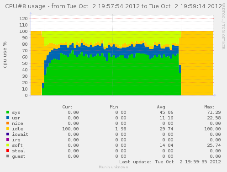The image size is (227, 172).
Task: Click the cpu use % axis label
Action: [x=5, y=54]
